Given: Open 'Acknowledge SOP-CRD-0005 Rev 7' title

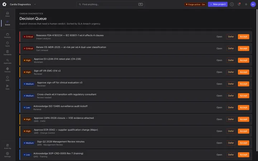Looking at the screenshot, I should [58, 153].
